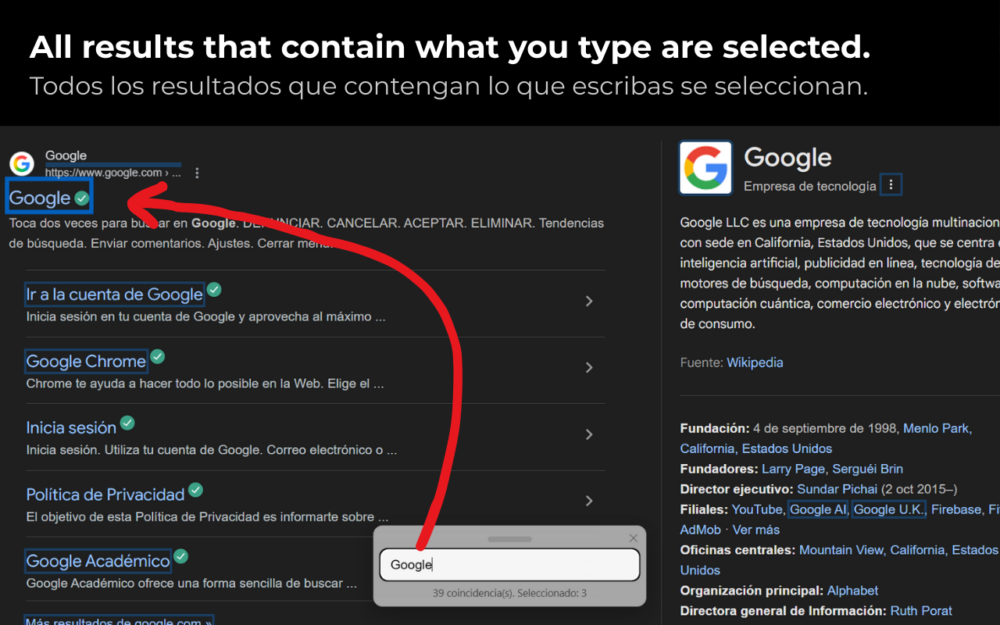Screen dimensions: 1000x625
Task: Click the Google search text field in popup
Action: pos(509,565)
